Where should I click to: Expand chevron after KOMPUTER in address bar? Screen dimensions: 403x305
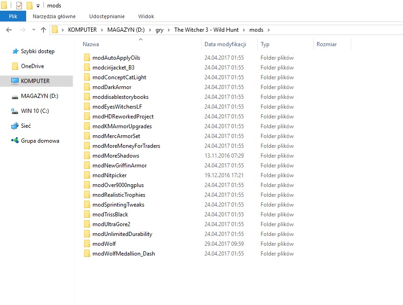pyautogui.click(x=102, y=30)
